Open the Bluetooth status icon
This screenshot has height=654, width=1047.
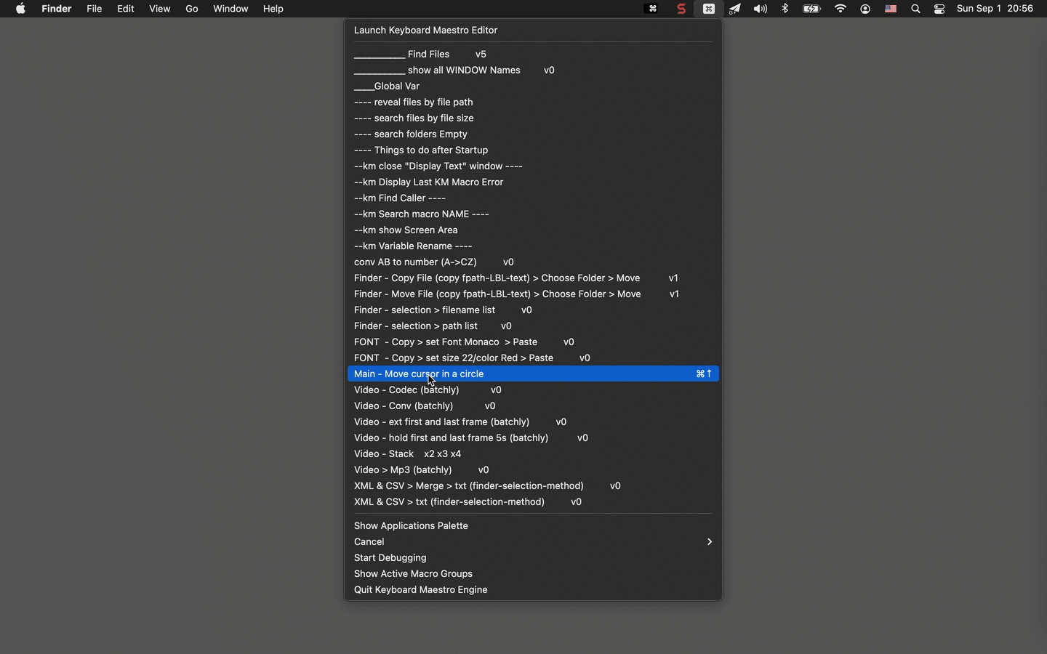pos(785,9)
